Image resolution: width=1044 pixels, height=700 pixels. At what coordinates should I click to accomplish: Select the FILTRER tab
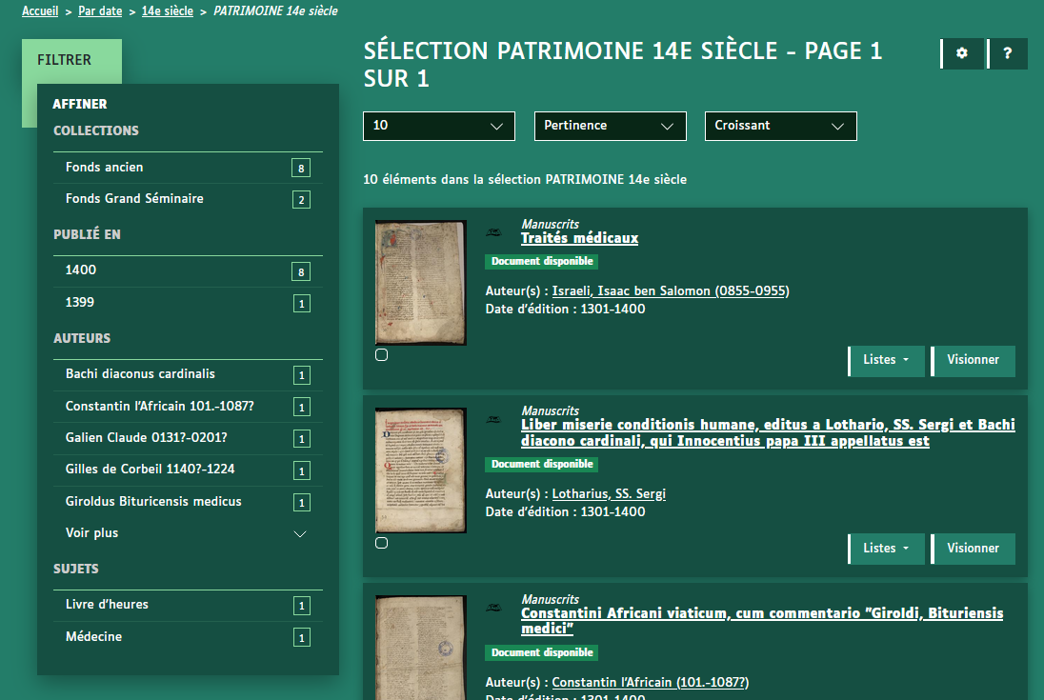65,60
